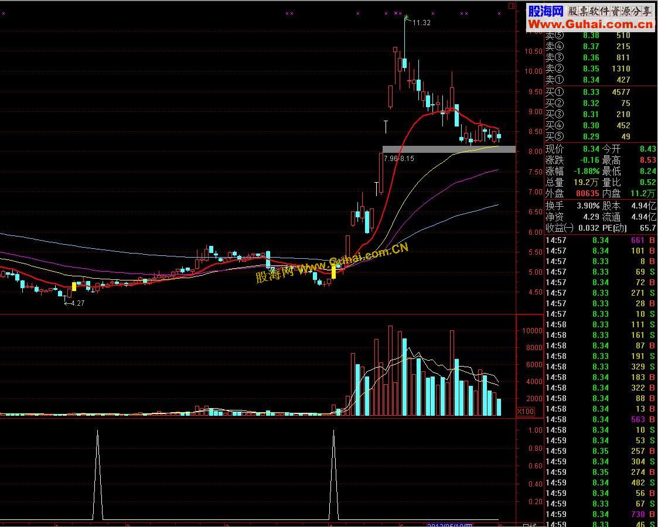Click the 10000 volume axis label

532,330
